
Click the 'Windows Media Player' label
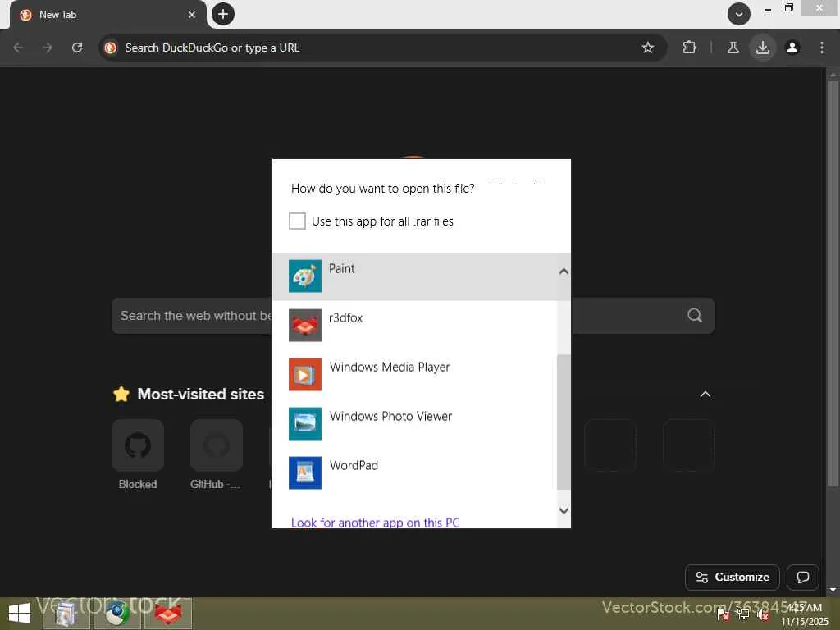click(x=390, y=367)
